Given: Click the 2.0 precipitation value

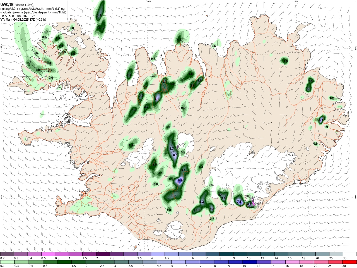Looking at the screenshot, I should point(154,165).
